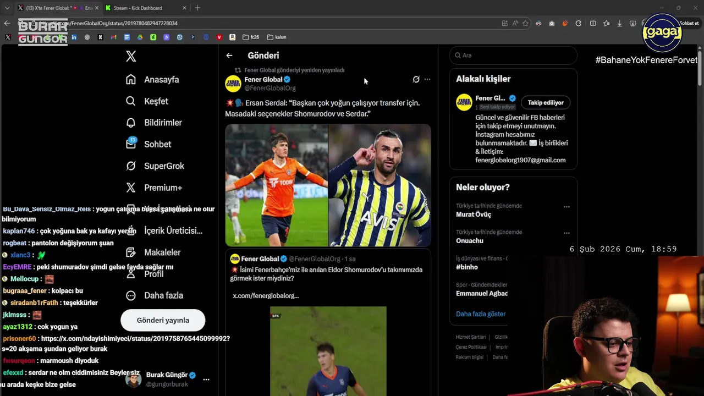Open the #binho trending topic
Viewport: 704px width, 396px height.
click(x=467, y=267)
